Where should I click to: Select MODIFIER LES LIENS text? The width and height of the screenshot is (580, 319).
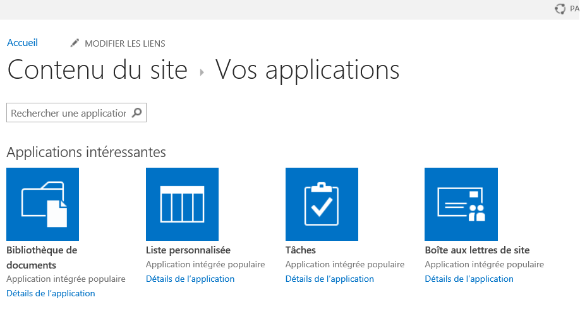[125, 43]
